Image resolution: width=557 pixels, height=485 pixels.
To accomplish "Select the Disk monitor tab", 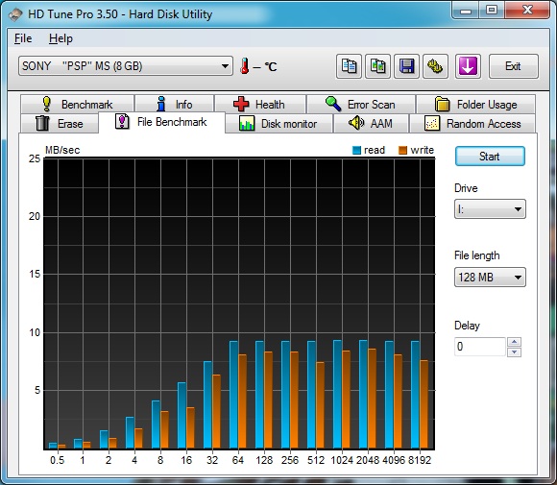I will coord(278,124).
